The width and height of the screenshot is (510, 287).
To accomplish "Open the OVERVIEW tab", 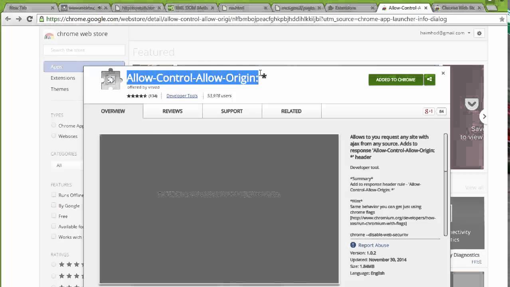I will pyautogui.click(x=113, y=111).
